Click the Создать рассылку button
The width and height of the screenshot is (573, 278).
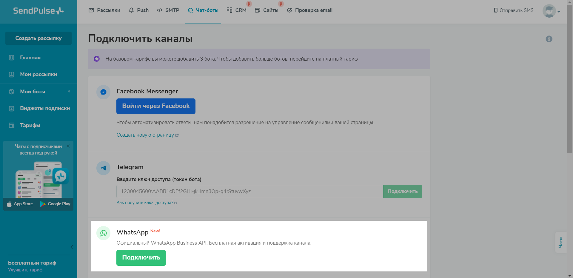pyautogui.click(x=38, y=38)
